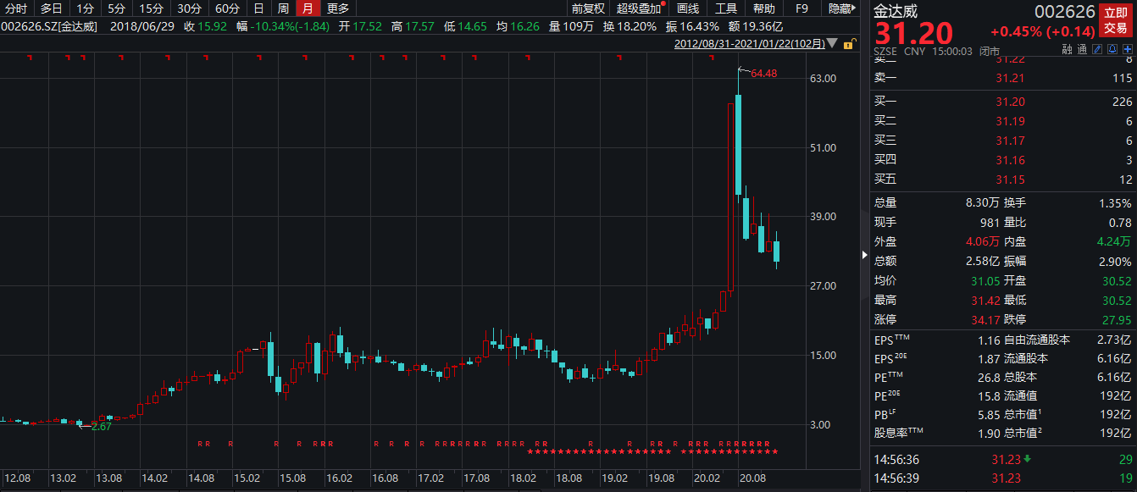Select the 60分 interval
The height and width of the screenshot is (492, 1137).
coord(226,8)
